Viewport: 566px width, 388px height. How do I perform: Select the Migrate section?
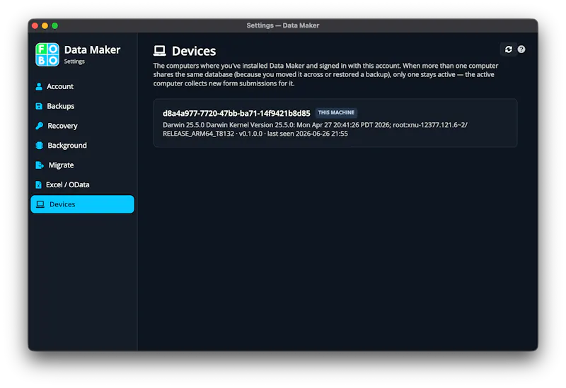pyautogui.click(x=82, y=165)
